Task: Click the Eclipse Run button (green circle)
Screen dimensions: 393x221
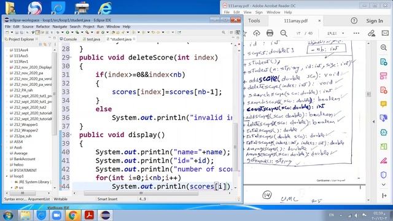Action: click(68, 33)
